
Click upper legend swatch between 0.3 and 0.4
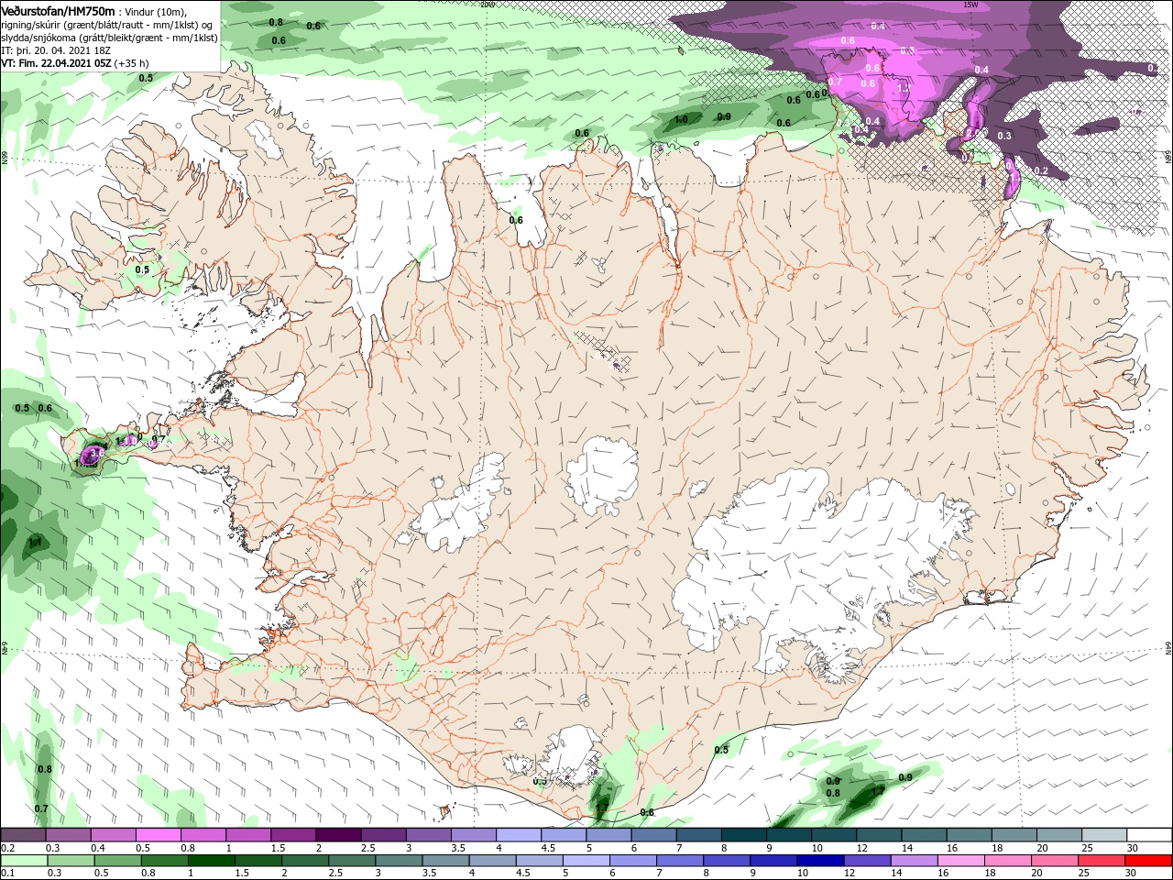click(69, 834)
